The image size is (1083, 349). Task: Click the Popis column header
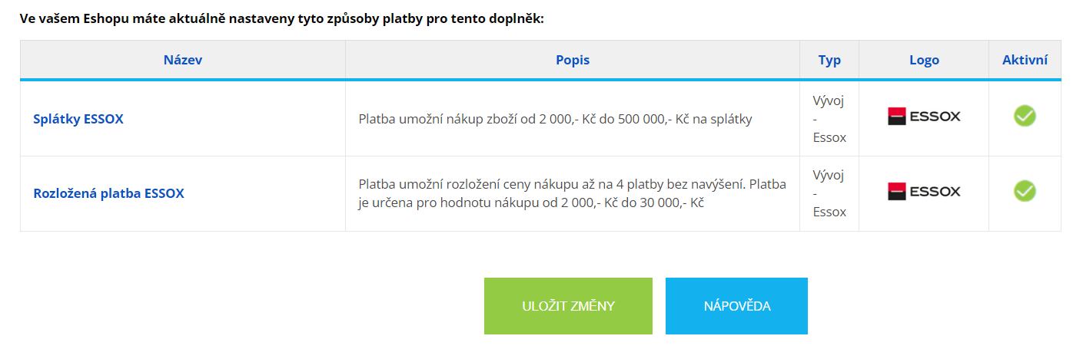pyautogui.click(x=573, y=60)
